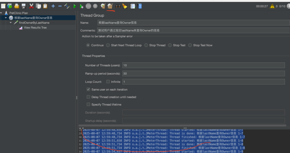The height and width of the screenshot is (153, 290).
Task: Click the Ramp-up period (seconds) field
Action: pyautogui.click(x=203, y=74)
